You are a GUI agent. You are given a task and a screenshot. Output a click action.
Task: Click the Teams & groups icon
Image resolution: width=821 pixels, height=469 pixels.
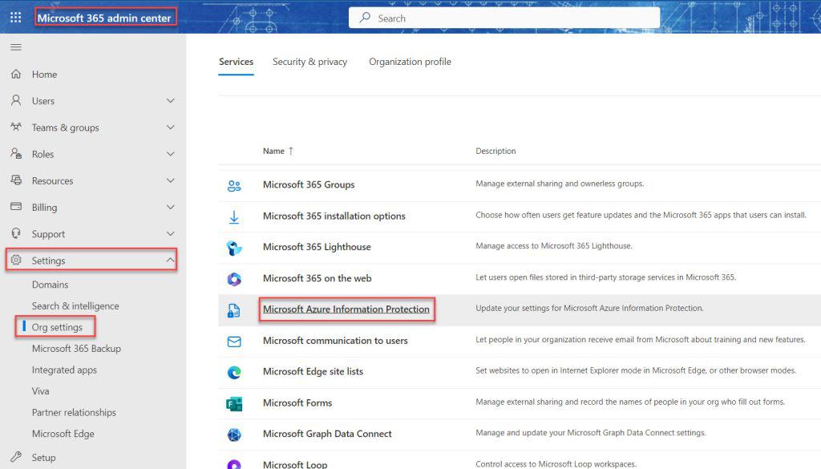pos(16,127)
